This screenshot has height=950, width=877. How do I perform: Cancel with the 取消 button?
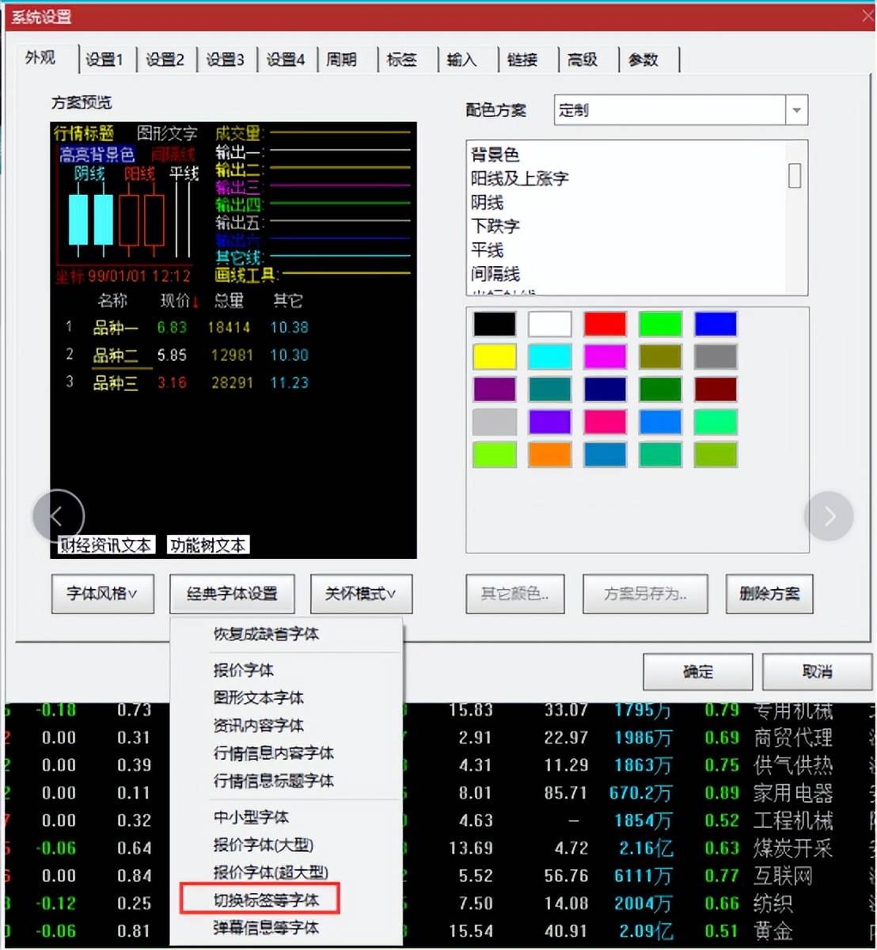817,672
